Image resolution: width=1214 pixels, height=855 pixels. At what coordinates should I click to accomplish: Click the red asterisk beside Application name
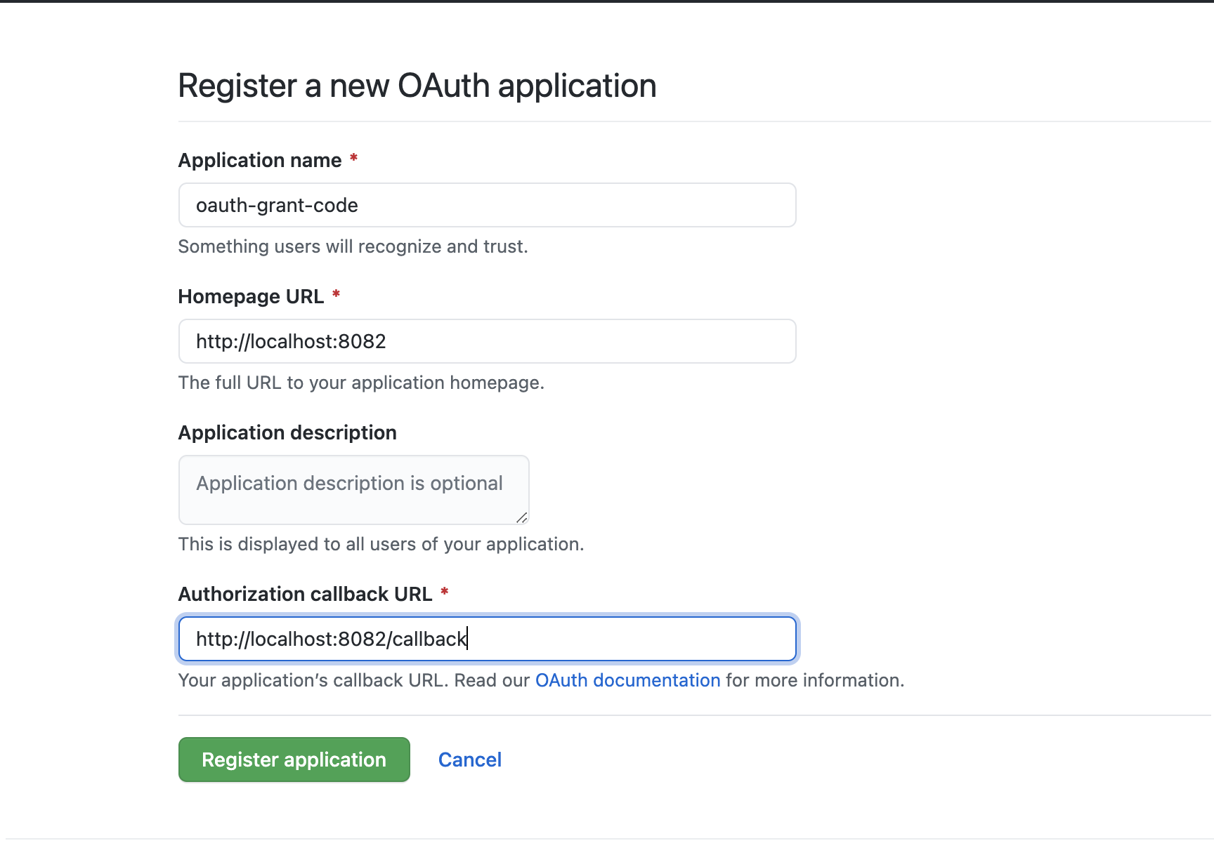click(354, 159)
